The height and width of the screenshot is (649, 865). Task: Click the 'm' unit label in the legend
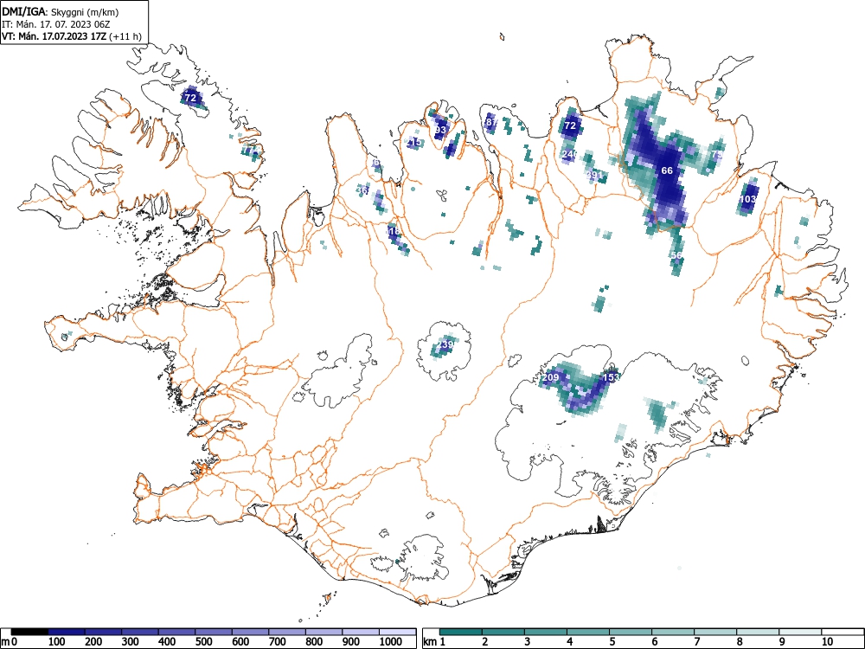[x=5, y=642]
